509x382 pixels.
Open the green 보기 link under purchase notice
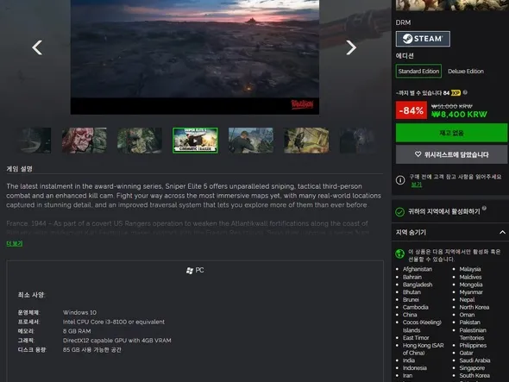(416, 185)
